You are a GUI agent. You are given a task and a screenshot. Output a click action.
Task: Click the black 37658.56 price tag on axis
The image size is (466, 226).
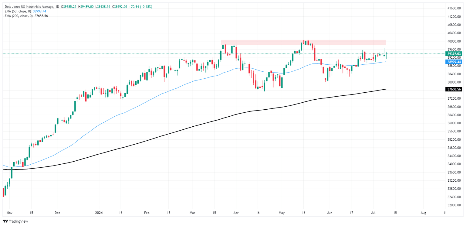click(x=454, y=89)
